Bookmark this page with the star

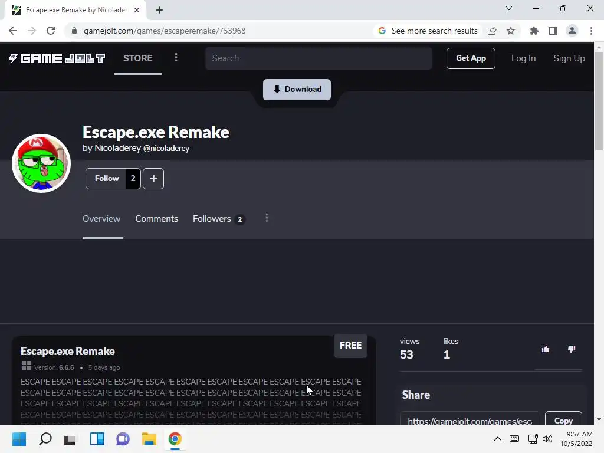(511, 31)
